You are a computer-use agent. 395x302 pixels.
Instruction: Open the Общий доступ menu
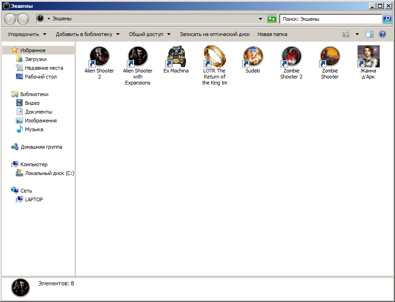150,34
